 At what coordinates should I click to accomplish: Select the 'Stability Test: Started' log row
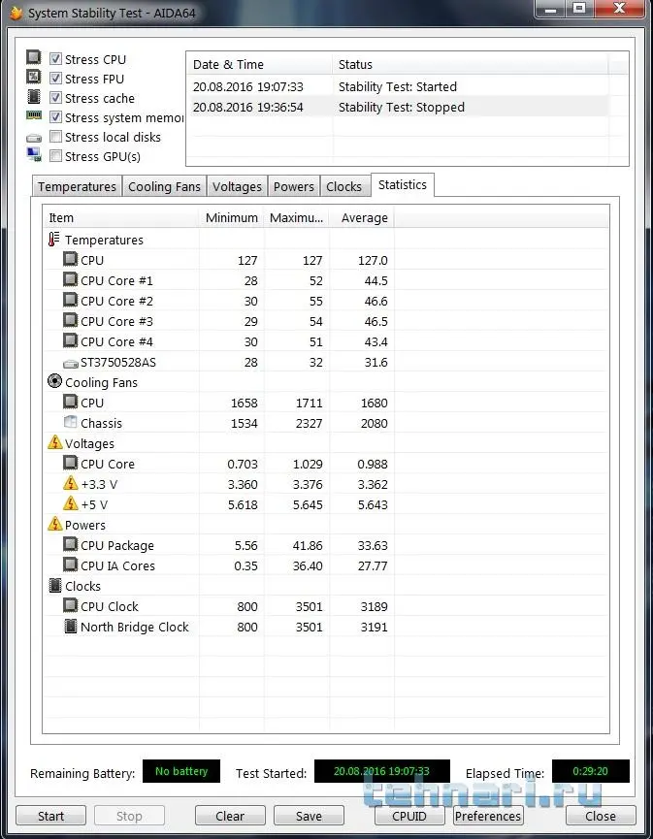click(398, 86)
